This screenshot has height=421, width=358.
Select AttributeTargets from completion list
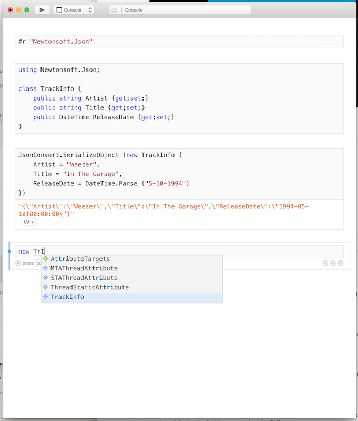click(132, 259)
